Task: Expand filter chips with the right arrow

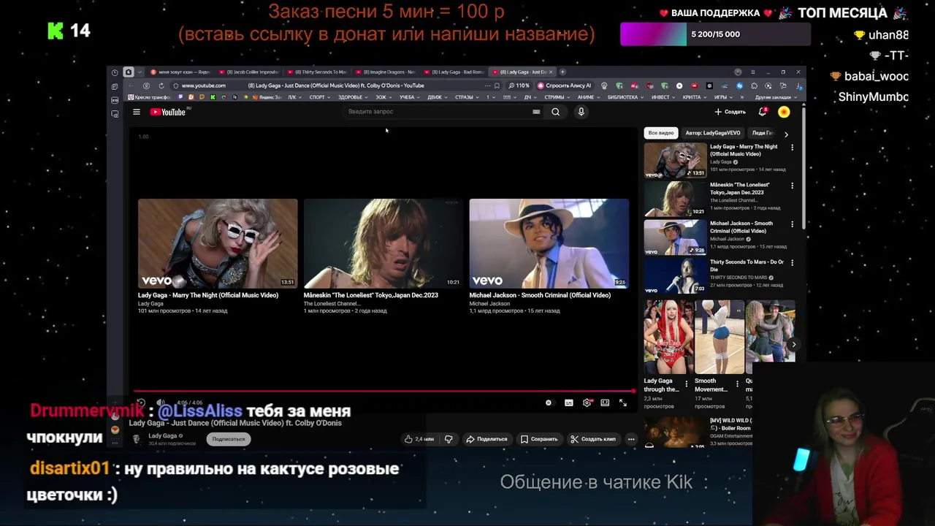Action: (x=786, y=134)
